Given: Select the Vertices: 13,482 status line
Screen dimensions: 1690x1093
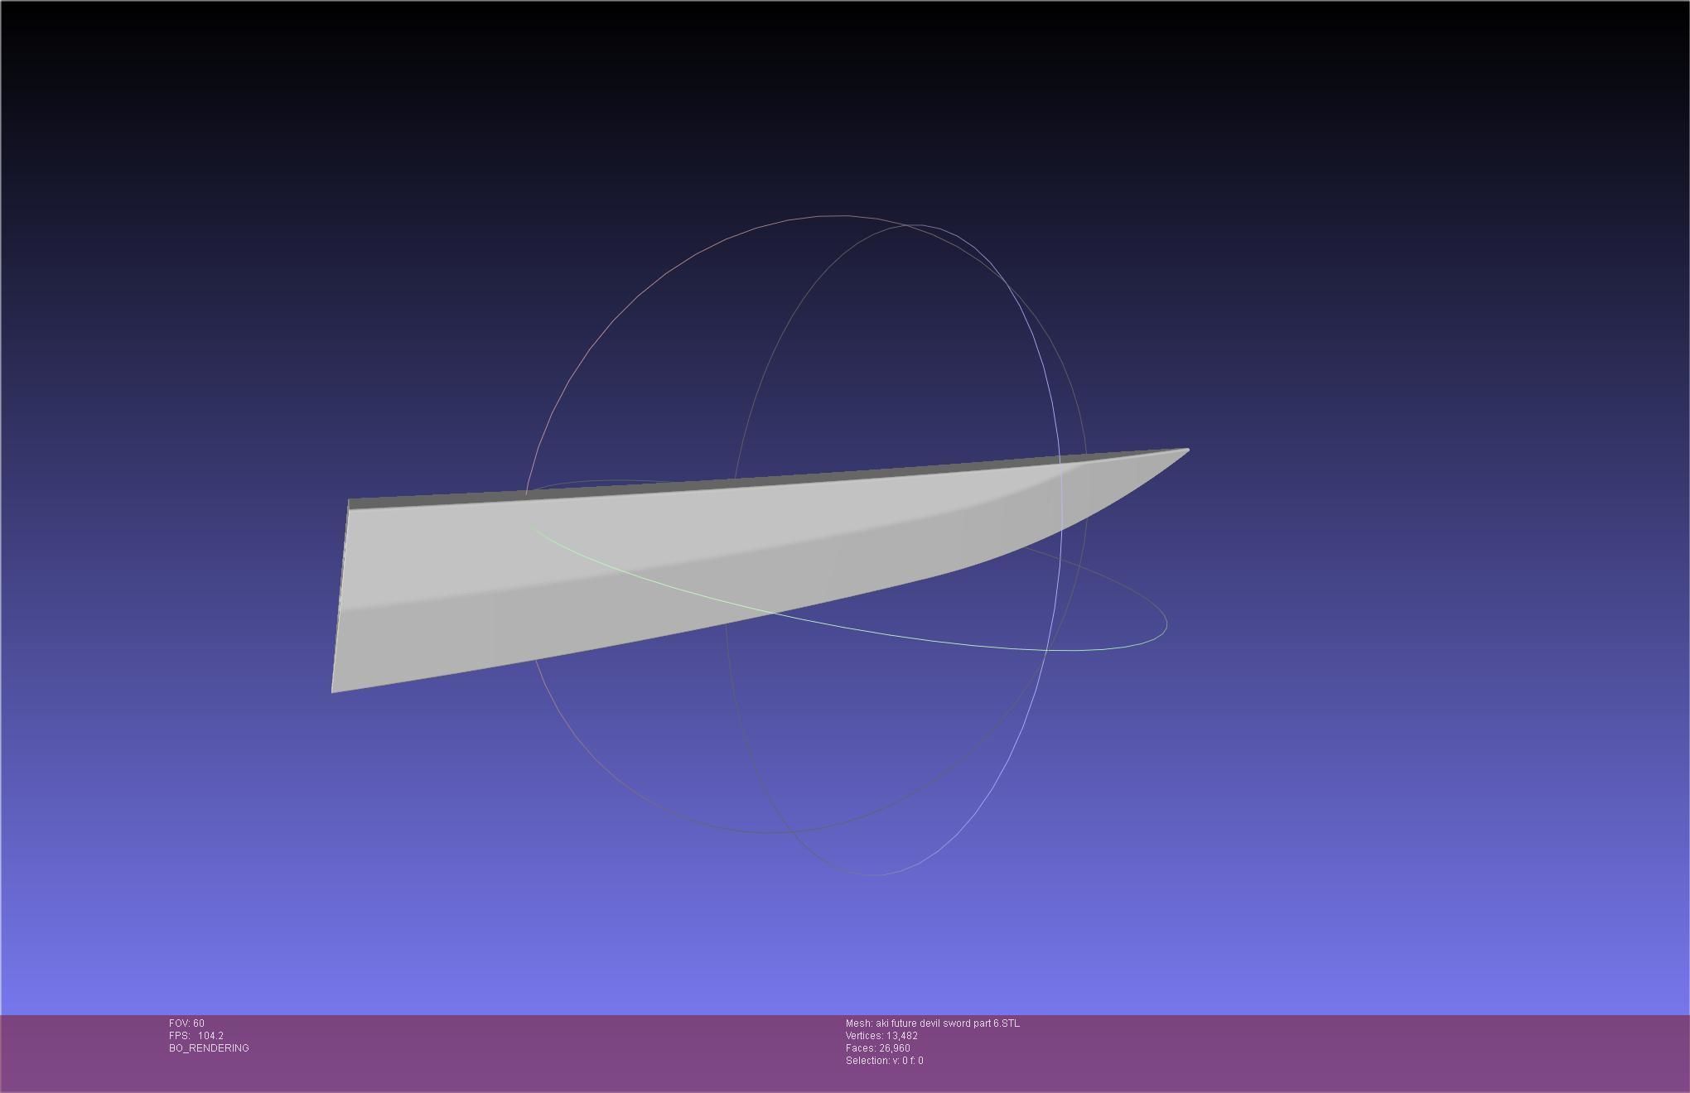Looking at the screenshot, I should click(881, 1036).
